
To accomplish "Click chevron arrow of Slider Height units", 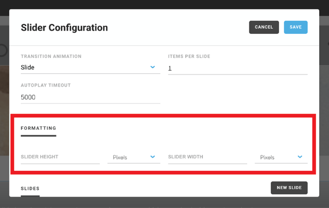I will coord(153,157).
